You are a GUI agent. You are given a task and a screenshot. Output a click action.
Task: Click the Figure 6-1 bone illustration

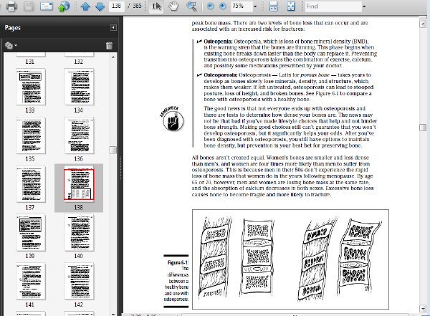(290, 259)
